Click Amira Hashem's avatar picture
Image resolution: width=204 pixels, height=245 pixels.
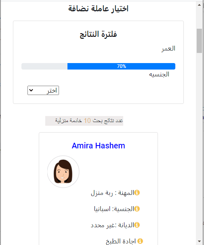63,171
